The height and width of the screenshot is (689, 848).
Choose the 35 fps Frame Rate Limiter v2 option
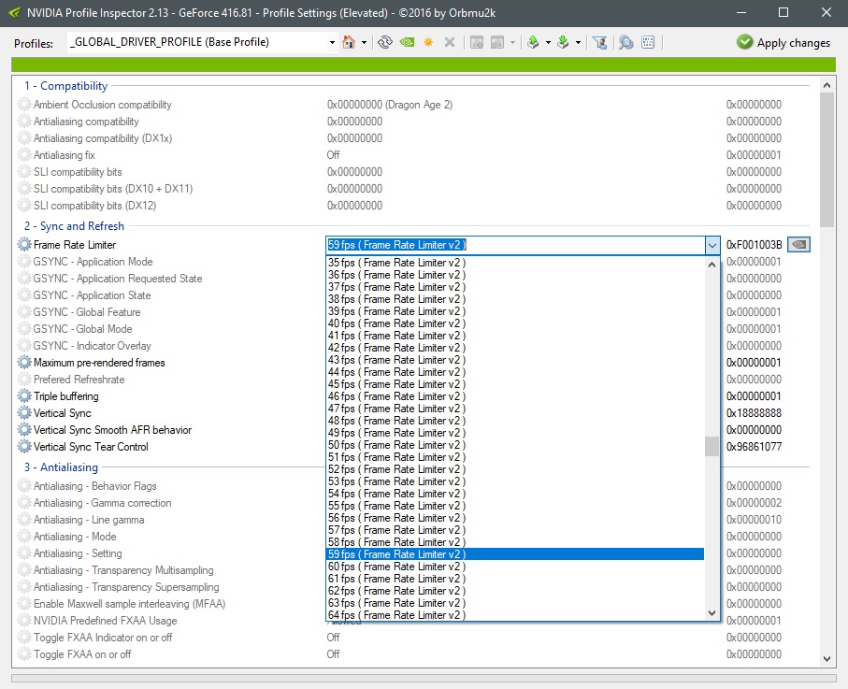click(x=515, y=263)
